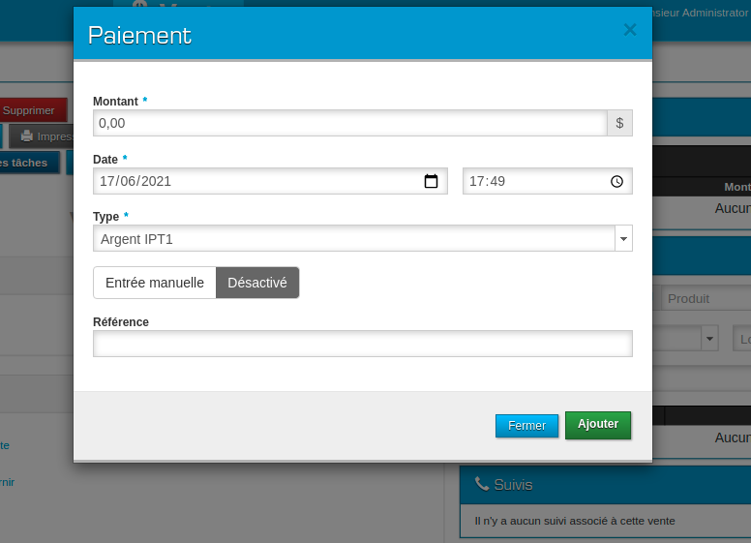Focus the Montant amount field
The height and width of the screenshot is (543, 751).
pyautogui.click(x=349, y=123)
